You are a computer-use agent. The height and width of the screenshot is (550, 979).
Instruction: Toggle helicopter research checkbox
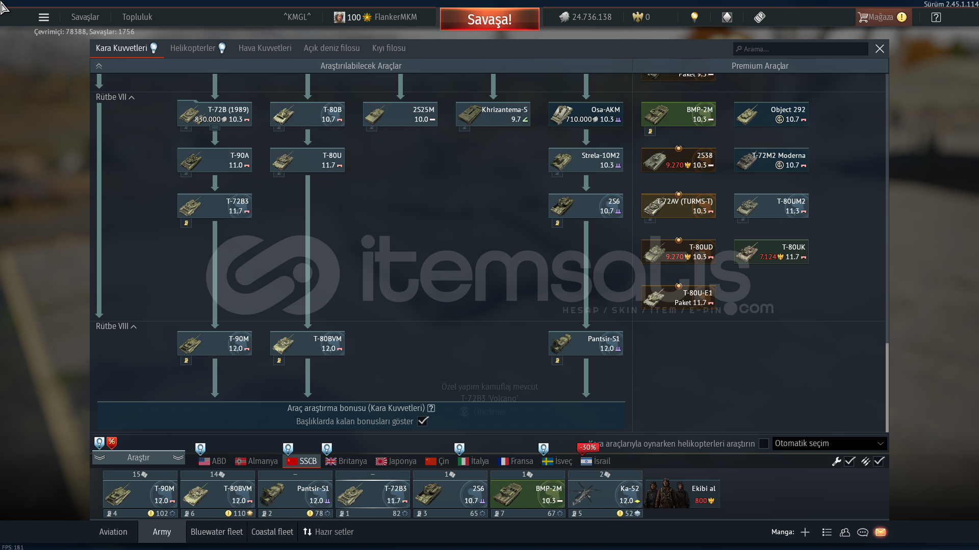pyautogui.click(x=764, y=444)
